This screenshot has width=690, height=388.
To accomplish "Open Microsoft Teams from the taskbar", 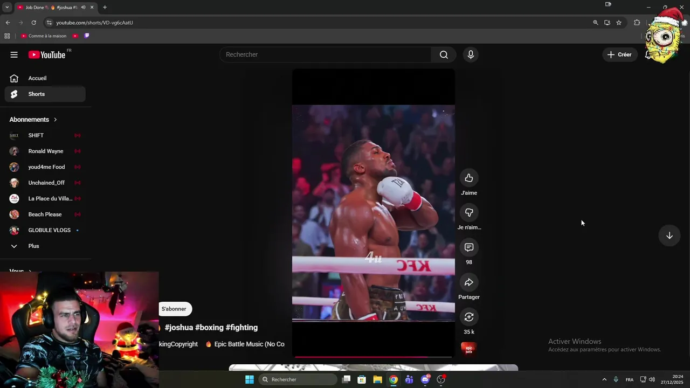I will 409,379.
